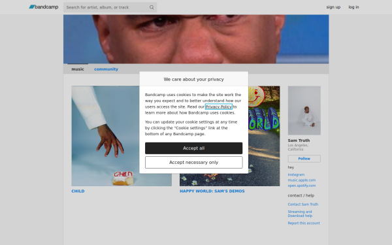Visit the music.apple.com link
The height and width of the screenshot is (245, 392).
click(x=301, y=180)
